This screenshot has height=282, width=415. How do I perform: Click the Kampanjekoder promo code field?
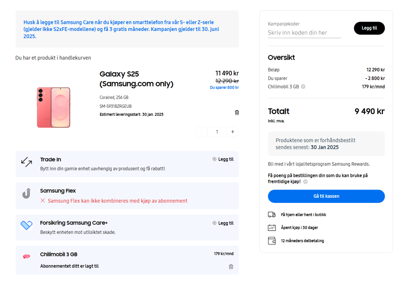304,33
